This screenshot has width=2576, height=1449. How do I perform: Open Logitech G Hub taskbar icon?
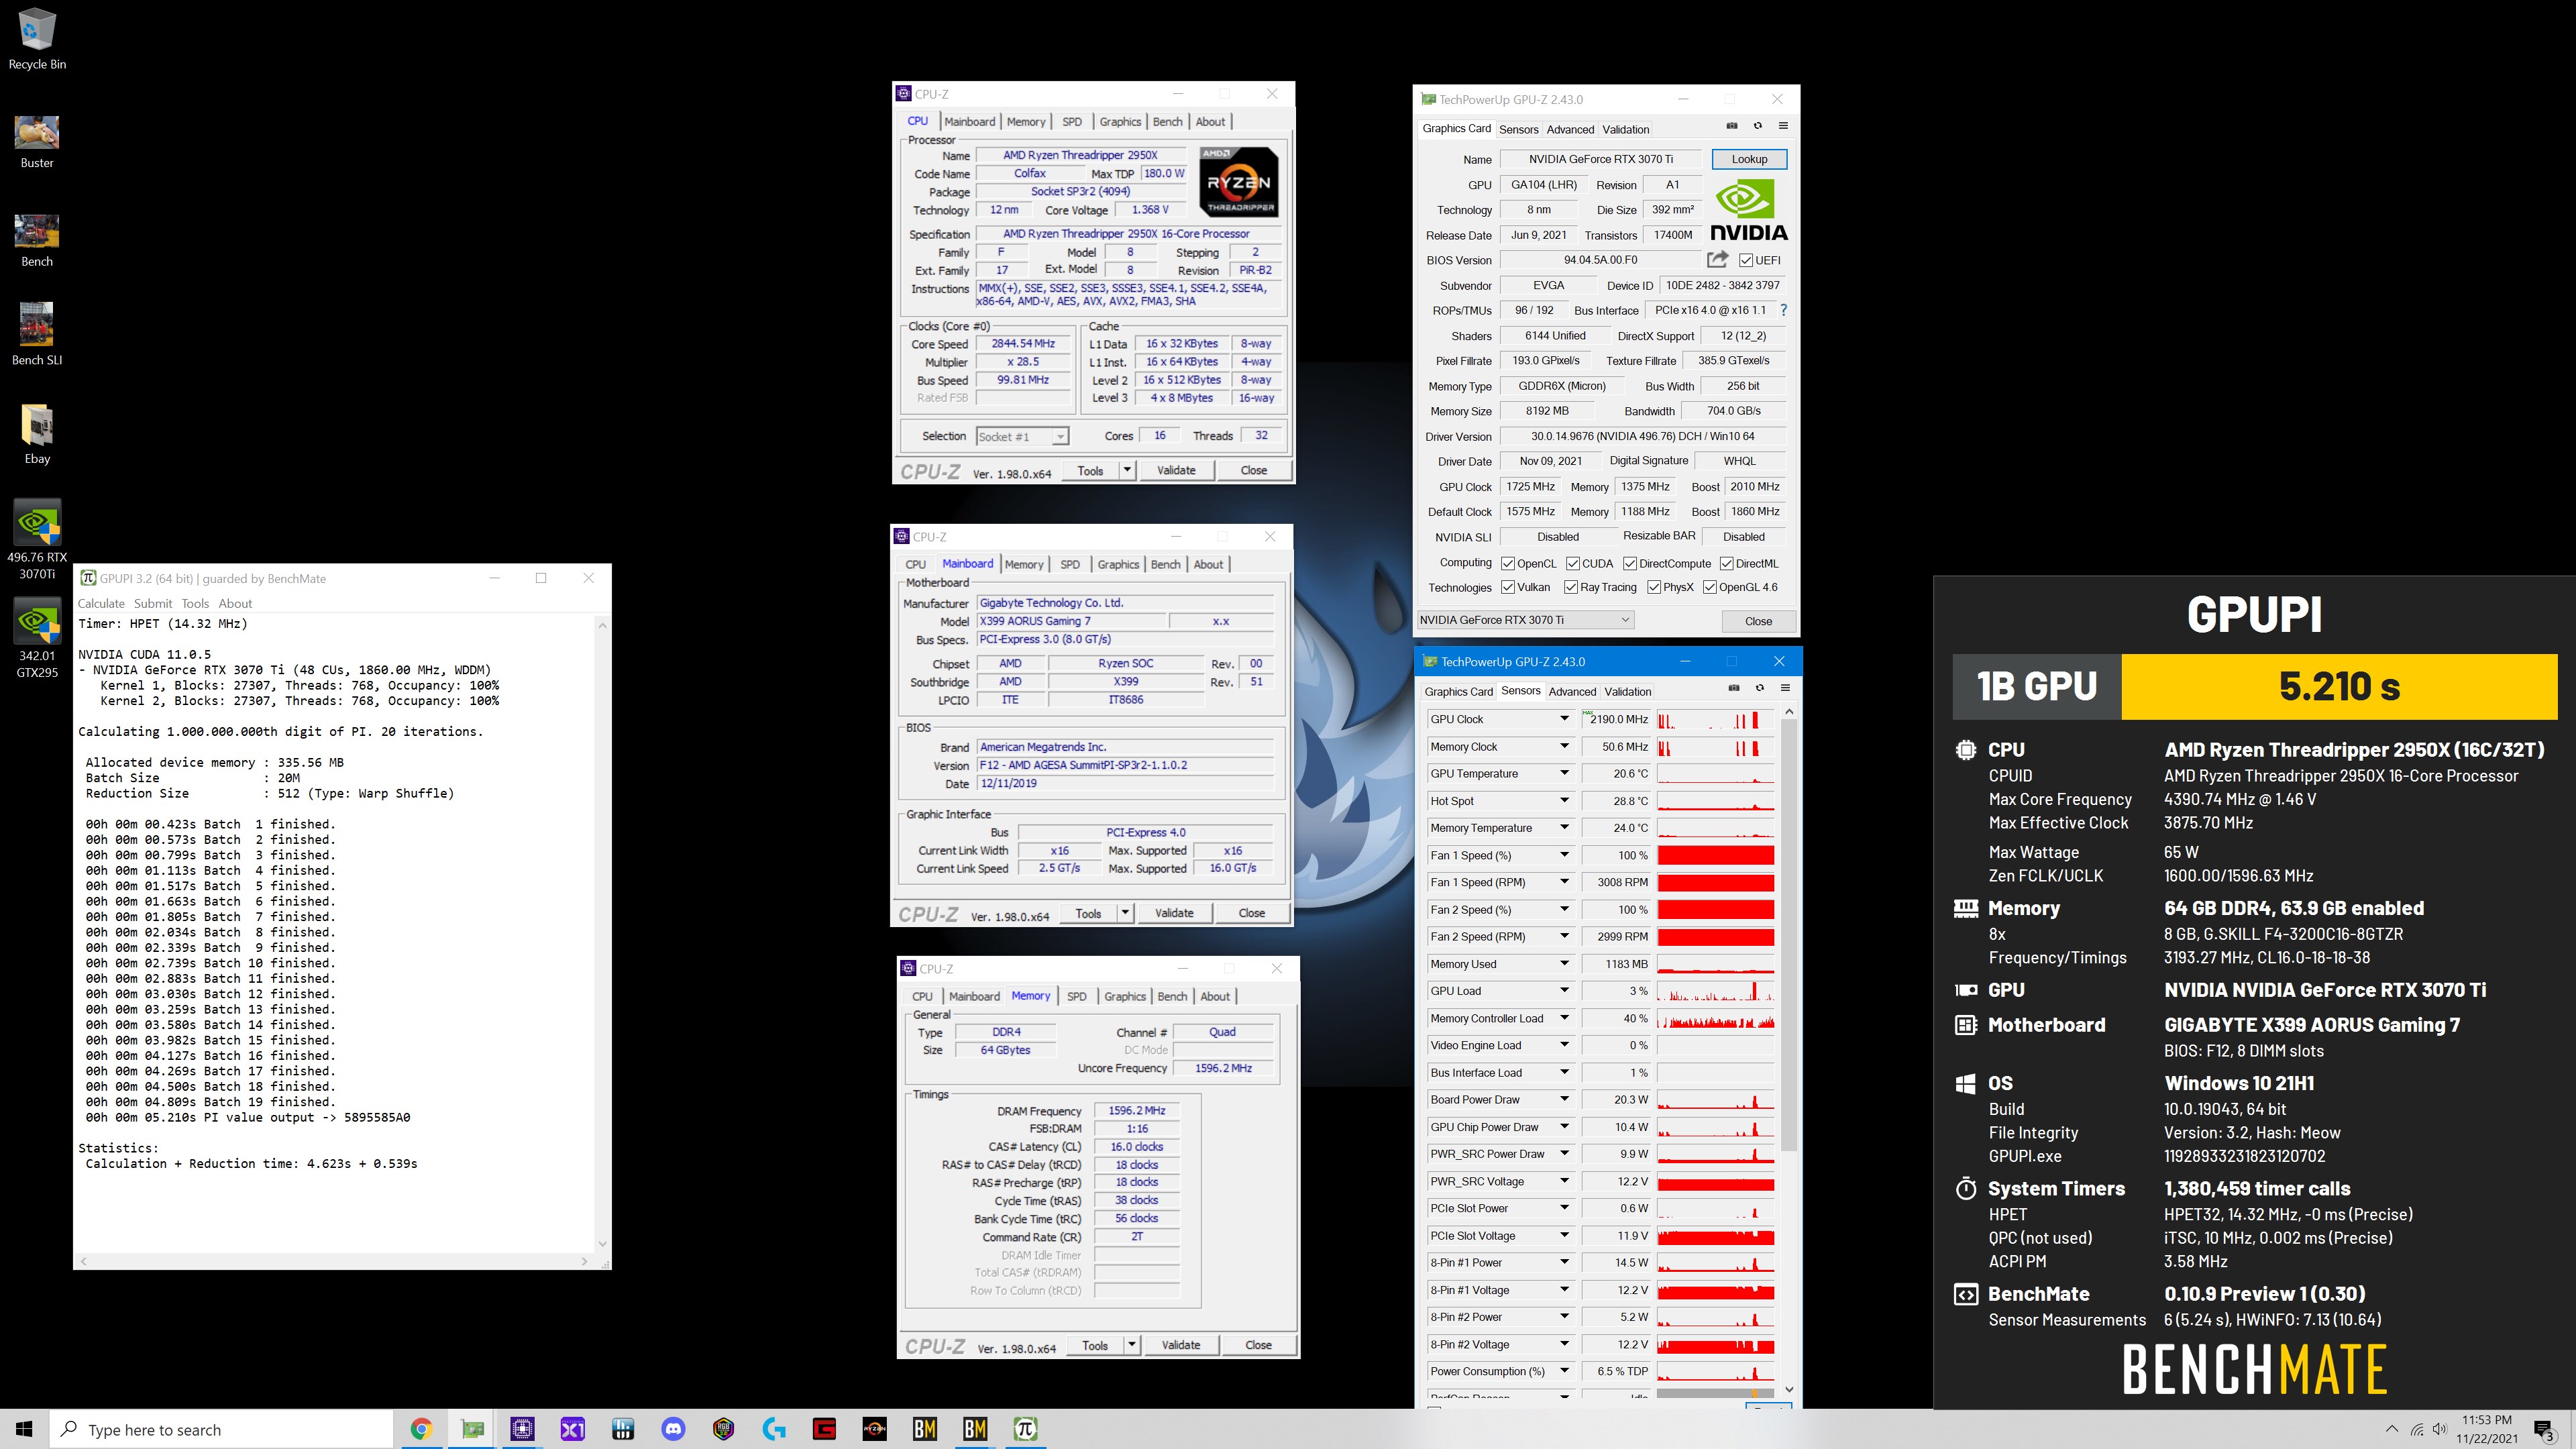point(774,1429)
